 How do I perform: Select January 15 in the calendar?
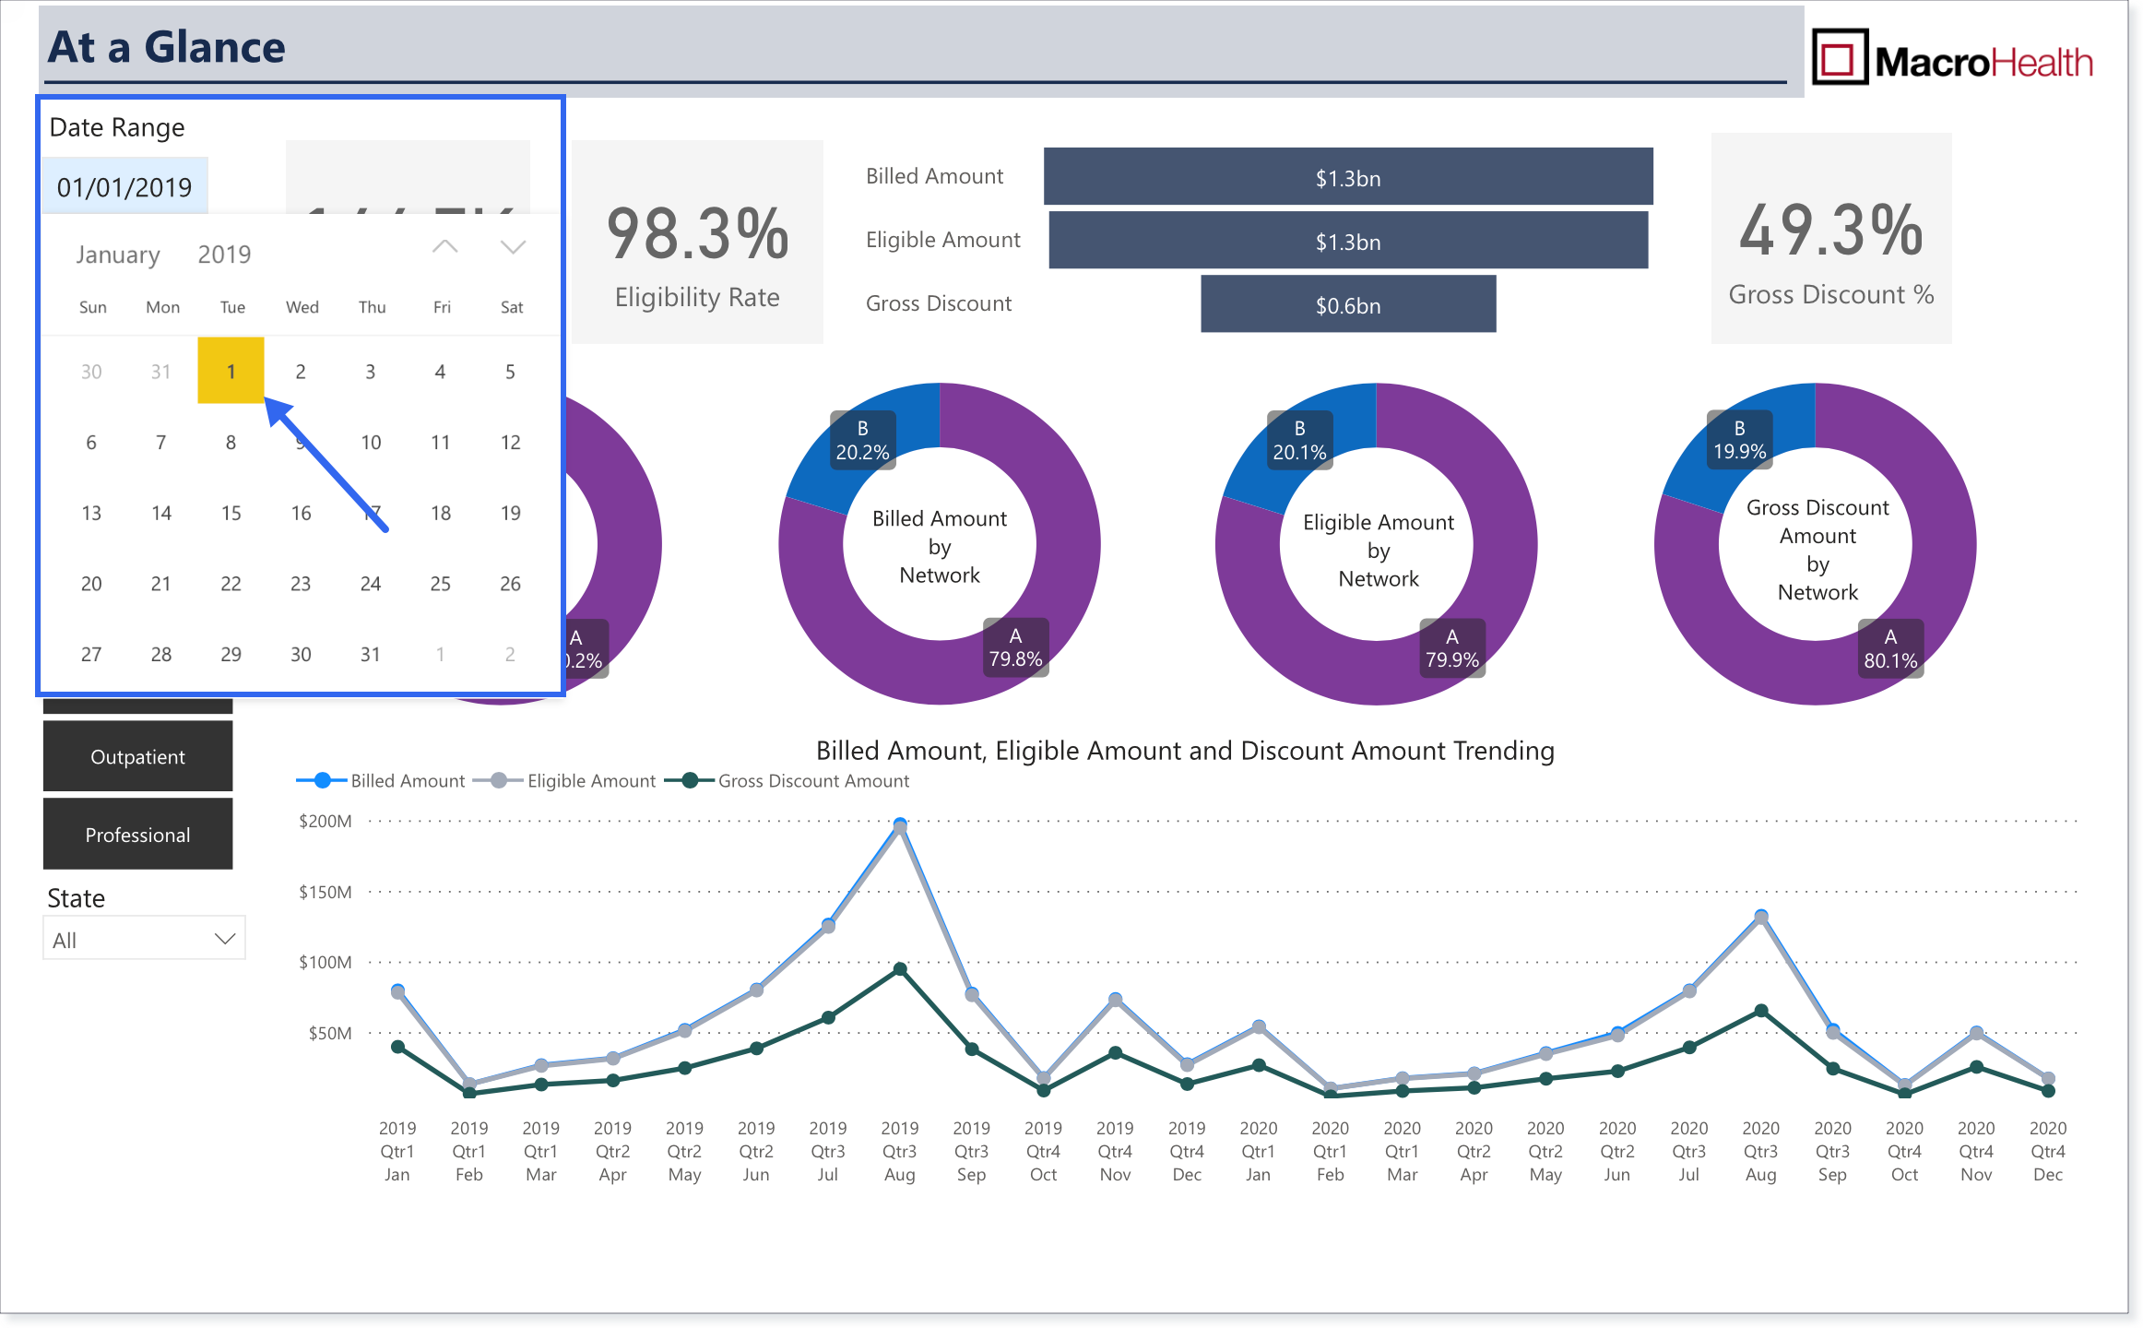coord(231,513)
